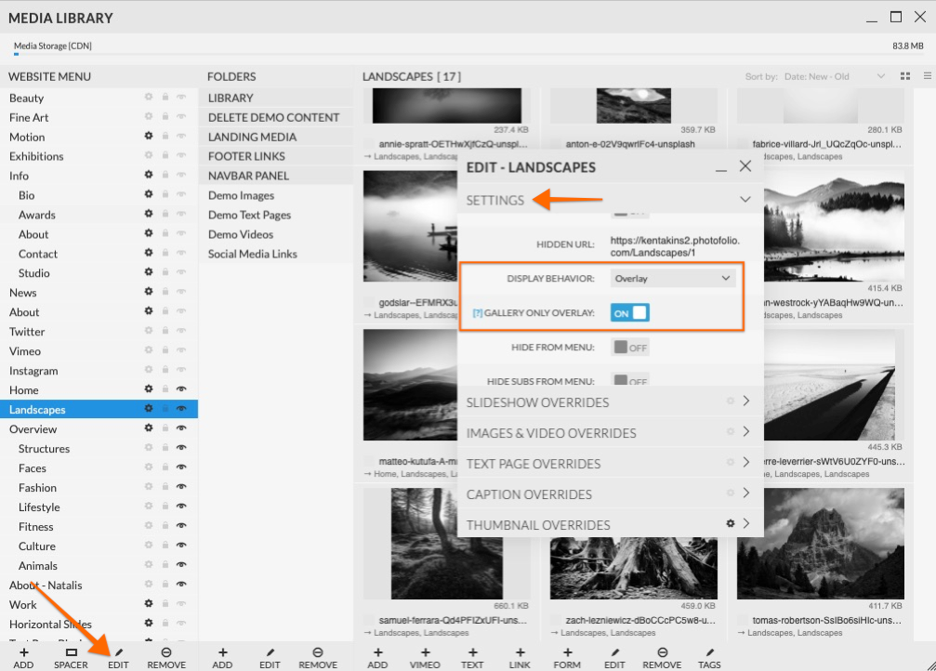Open Tags for selected media

pyautogui.click(x=709, y=658)
